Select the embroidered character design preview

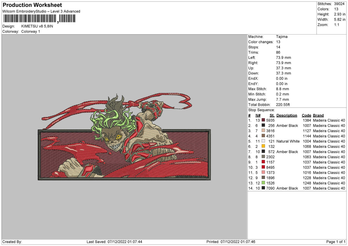click(x=124, y=137)
